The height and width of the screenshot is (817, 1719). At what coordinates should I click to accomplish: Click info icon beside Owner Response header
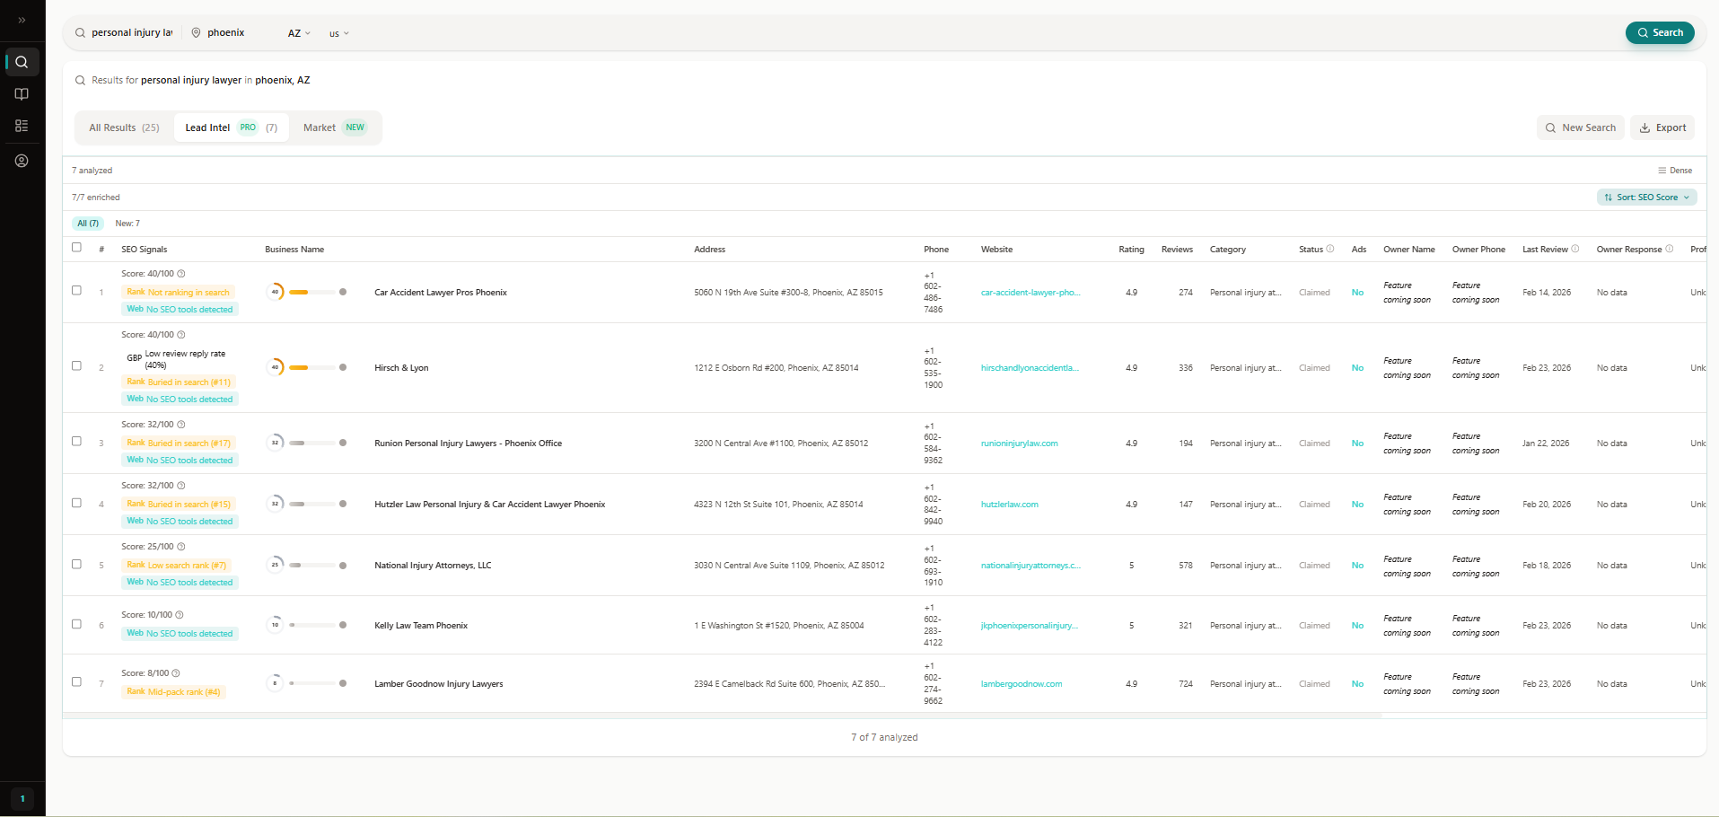pyautogui.click(x=1669, y=249)
